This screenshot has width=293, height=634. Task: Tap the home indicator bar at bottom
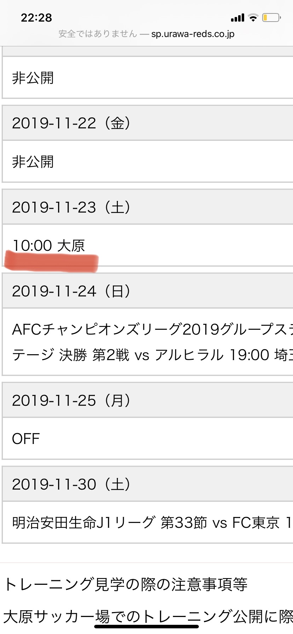click(x=146, y=627)
